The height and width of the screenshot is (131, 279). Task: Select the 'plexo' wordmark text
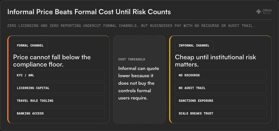[x=267, y=11]
